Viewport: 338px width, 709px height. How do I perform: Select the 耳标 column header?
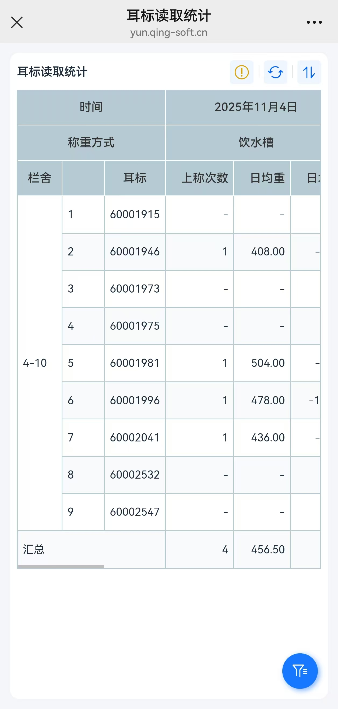click(x=135, y=178)
